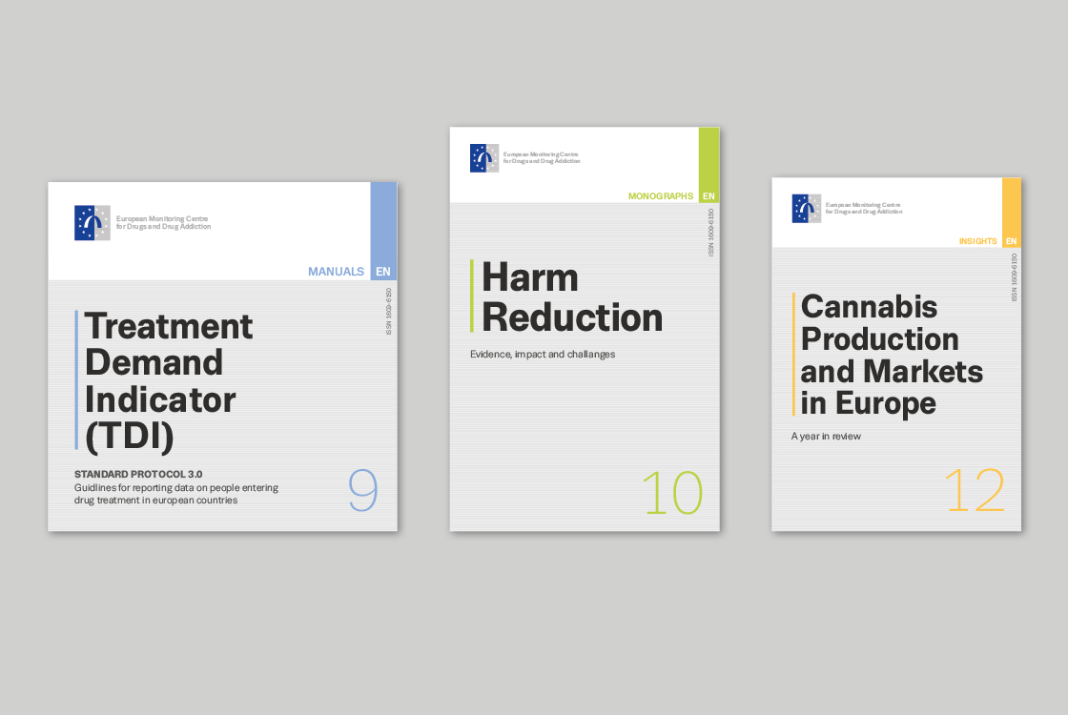Click the 'A year in review' subtitle

(x=826, y=437)
